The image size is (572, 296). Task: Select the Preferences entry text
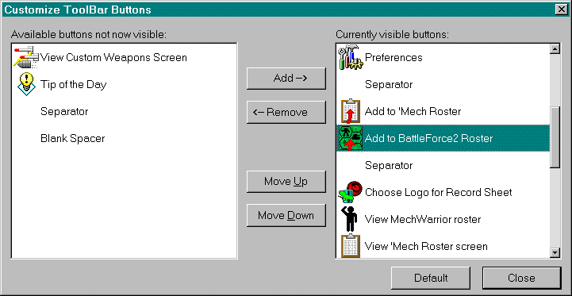coord(393,58)
